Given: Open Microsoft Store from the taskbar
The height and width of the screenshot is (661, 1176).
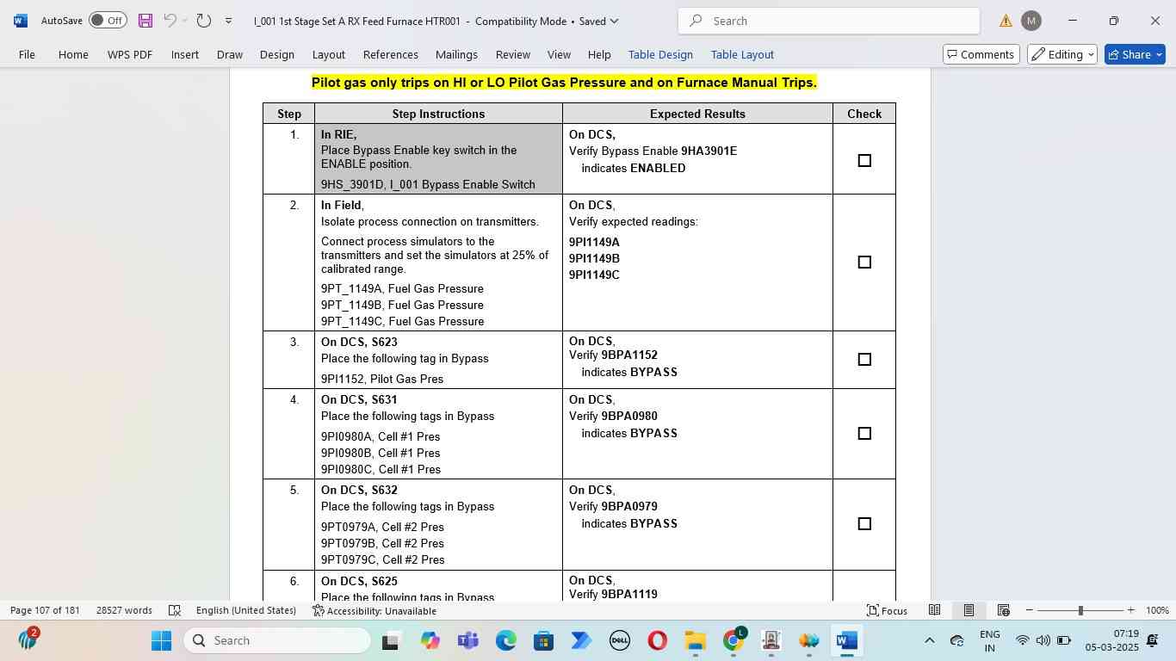Looking at the screenshot, I should point(543,640).
